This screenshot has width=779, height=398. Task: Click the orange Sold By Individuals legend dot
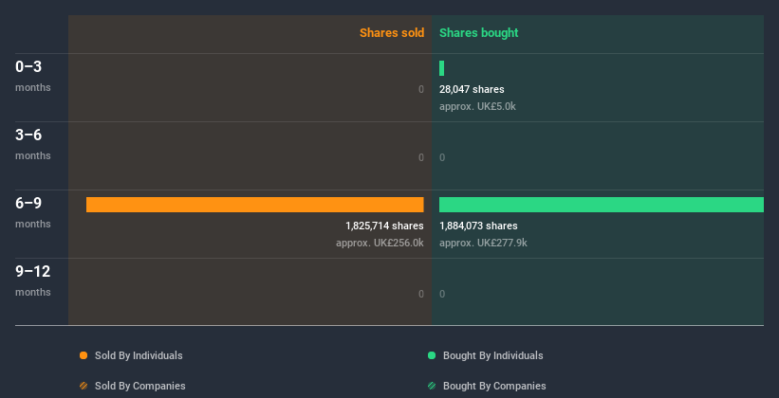(x=83, y=355)
